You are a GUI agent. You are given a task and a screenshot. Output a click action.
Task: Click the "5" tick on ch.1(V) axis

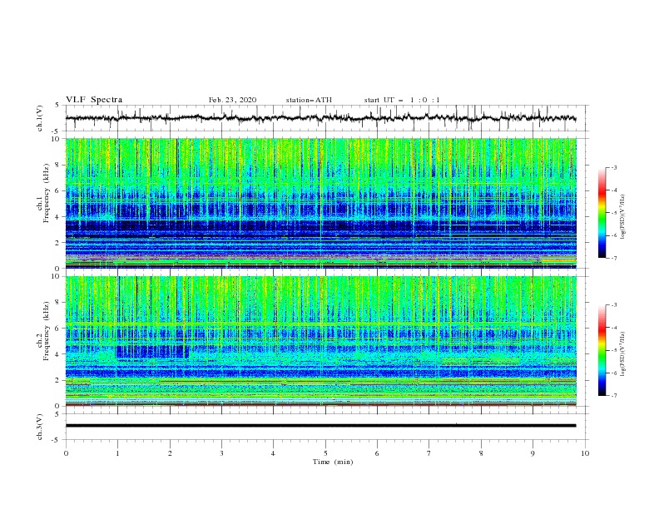point(57,105)
